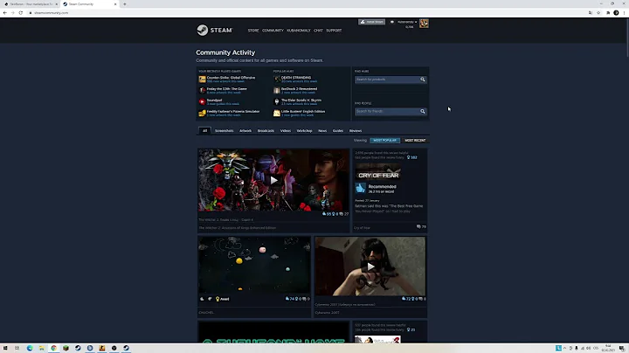
Task: Switch to the Broadcasts tab
Action: pos(266,131)
